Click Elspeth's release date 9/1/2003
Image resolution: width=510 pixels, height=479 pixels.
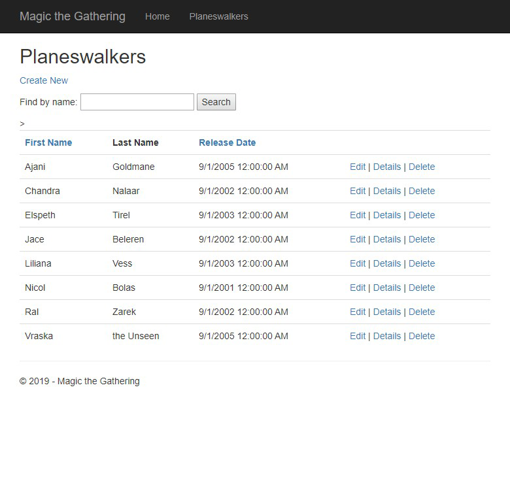(243, 215)
